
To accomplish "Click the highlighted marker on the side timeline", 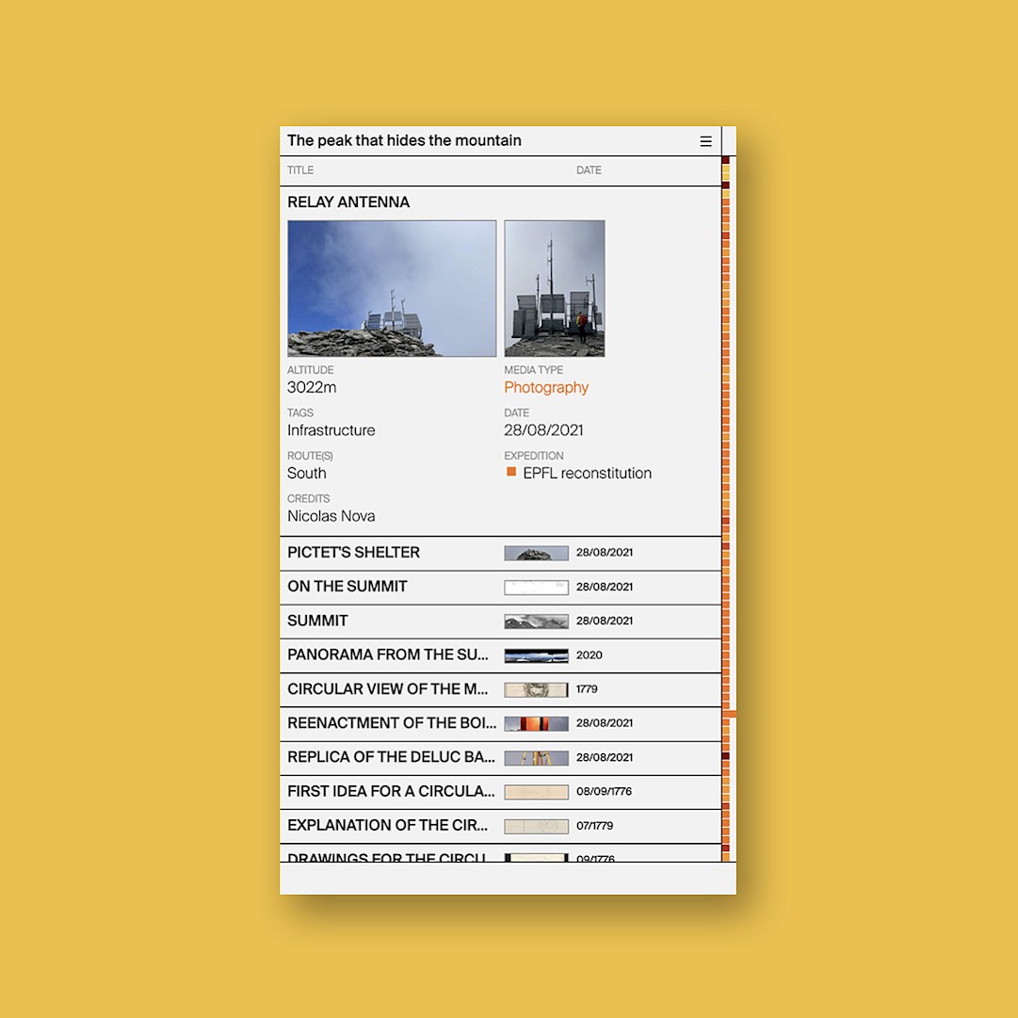I will pyautogui.click(x=729, y=715).
